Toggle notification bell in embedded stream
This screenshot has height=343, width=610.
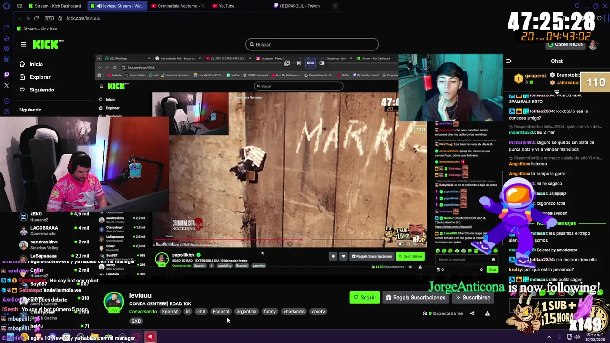333,256
